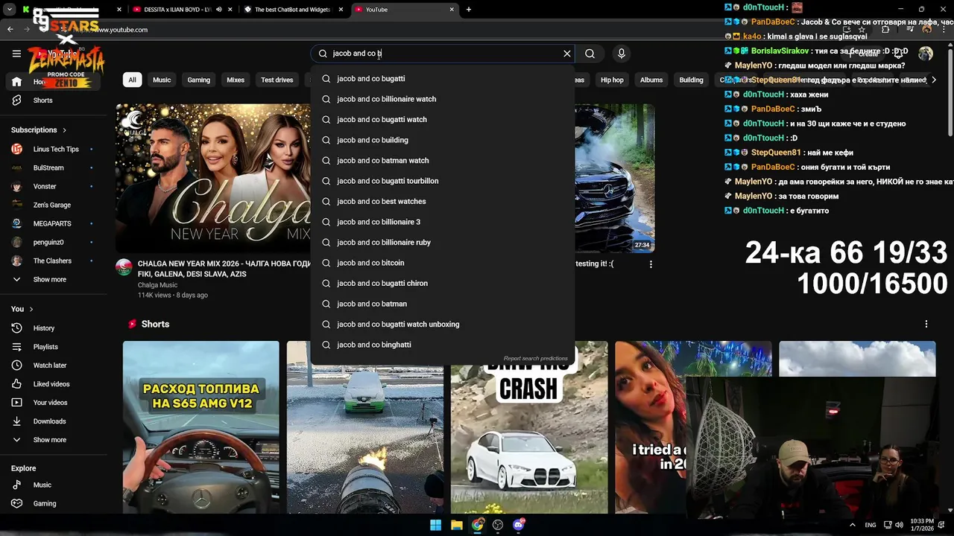This screenshot has width=954, height=536.
Task: Select the Gaming filter chip
Action: click(199, 80)
